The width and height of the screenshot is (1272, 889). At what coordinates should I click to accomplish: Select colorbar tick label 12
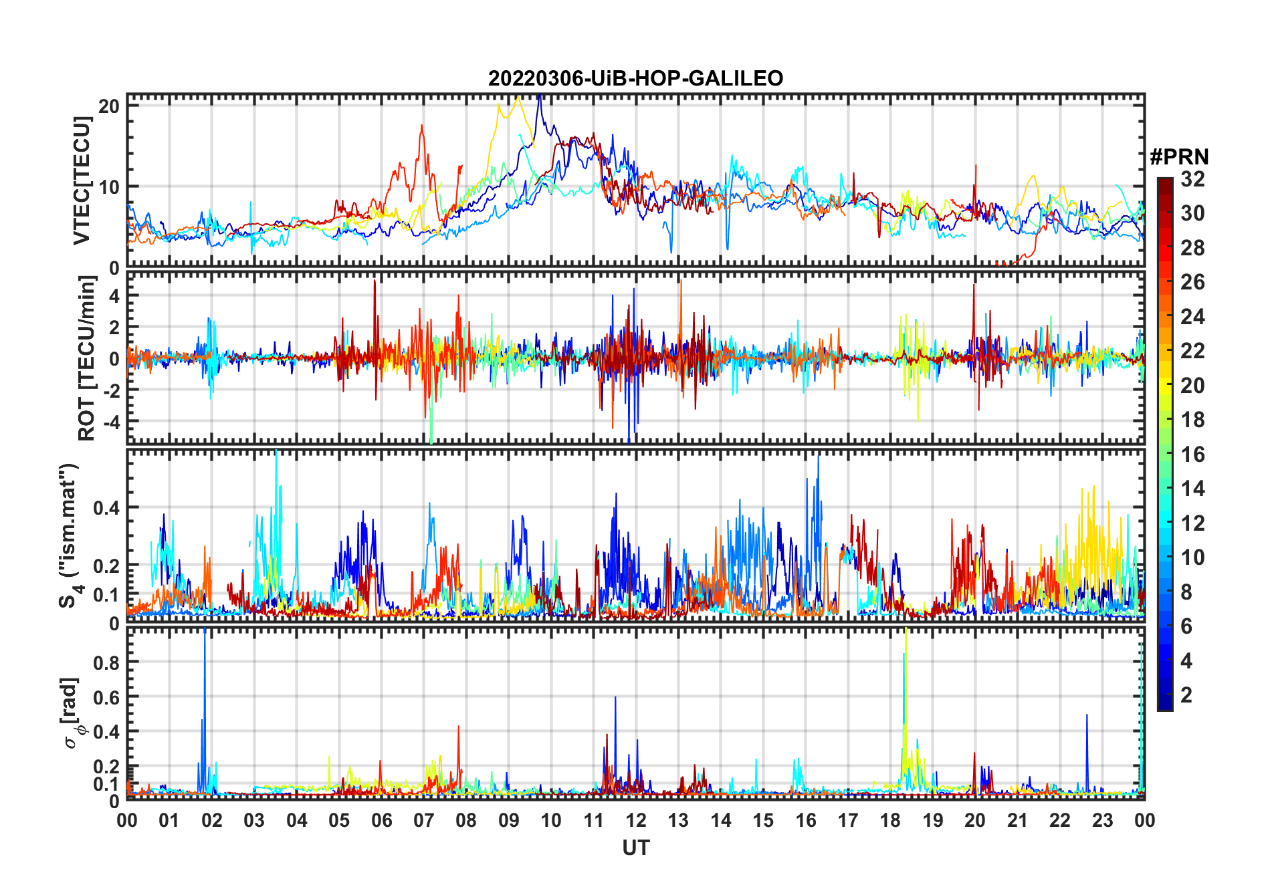1192,523
